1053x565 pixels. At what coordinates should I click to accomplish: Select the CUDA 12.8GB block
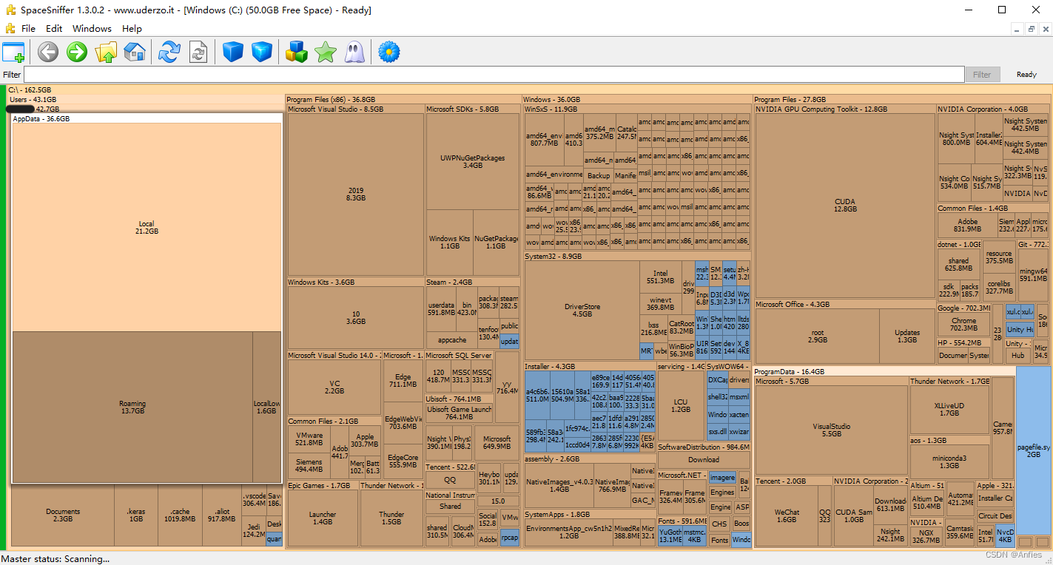click(x=845, y=205)
